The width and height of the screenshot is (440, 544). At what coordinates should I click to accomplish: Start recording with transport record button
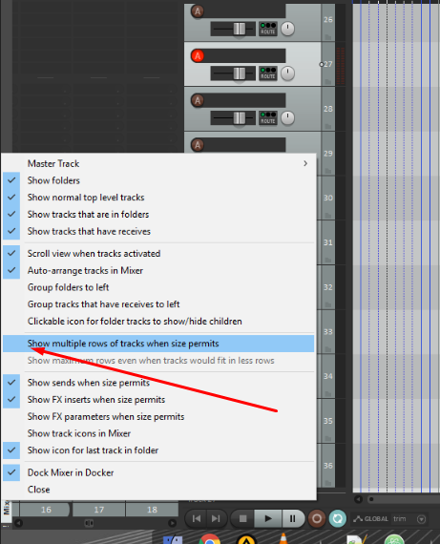tap(317, 518)
